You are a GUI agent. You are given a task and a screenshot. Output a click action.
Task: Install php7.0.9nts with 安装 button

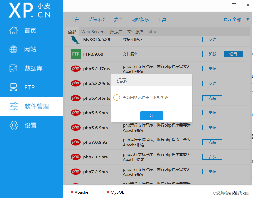[212, 142]
